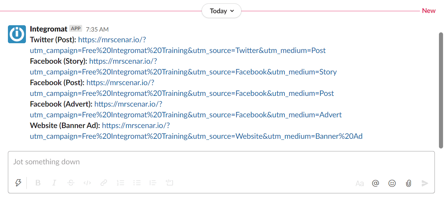Attach a file with paperclip icon
The image size is (444, 205).
pyautogui.click(x=409, y=183)
